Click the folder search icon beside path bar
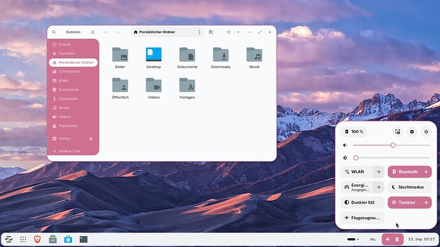Viewport: 440px width, 247px height. coord(211,32)
